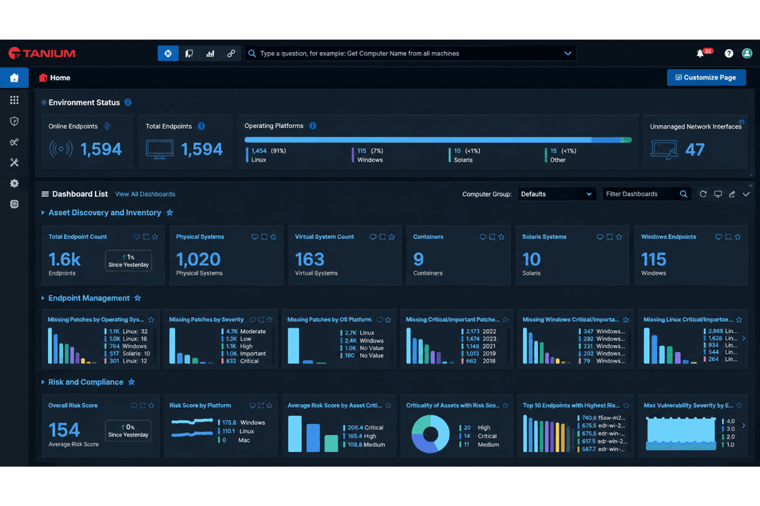Select the second toolbar icon beside the chart icon
This screenshot has height=506, width=760.
[189, 53]
